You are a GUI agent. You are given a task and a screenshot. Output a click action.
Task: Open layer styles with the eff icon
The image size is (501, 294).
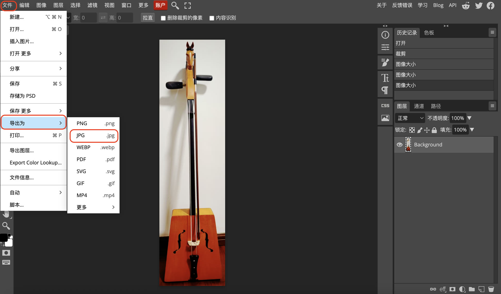pos(443,289)
